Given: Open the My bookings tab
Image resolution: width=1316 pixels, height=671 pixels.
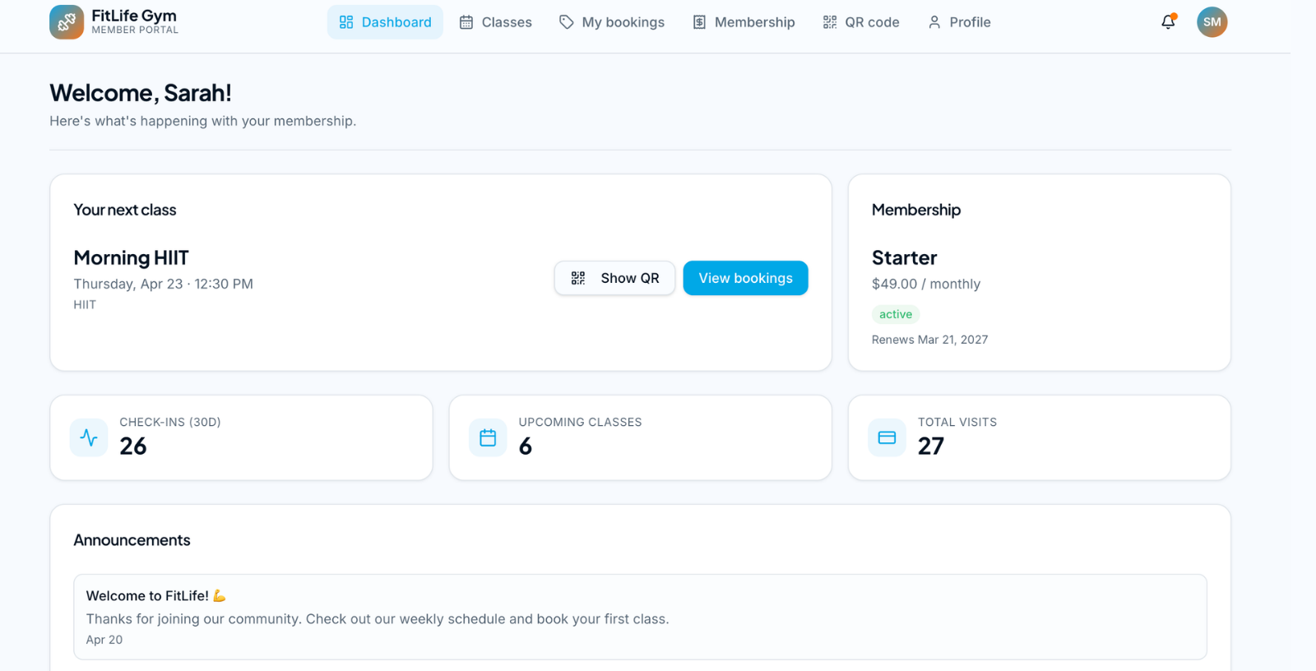Looking at the screenshot, I should [x=611, y=22].
